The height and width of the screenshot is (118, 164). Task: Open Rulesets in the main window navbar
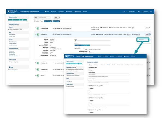[61, 11]
